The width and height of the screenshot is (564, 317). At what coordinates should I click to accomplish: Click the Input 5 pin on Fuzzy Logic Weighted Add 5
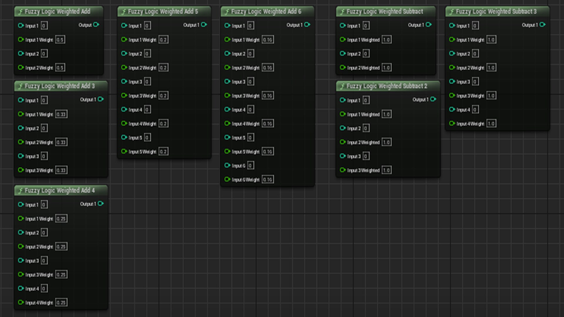(124, 137)
